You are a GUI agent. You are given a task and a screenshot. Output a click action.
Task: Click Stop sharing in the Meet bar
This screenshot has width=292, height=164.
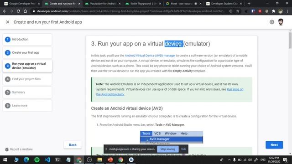(168, 149)
